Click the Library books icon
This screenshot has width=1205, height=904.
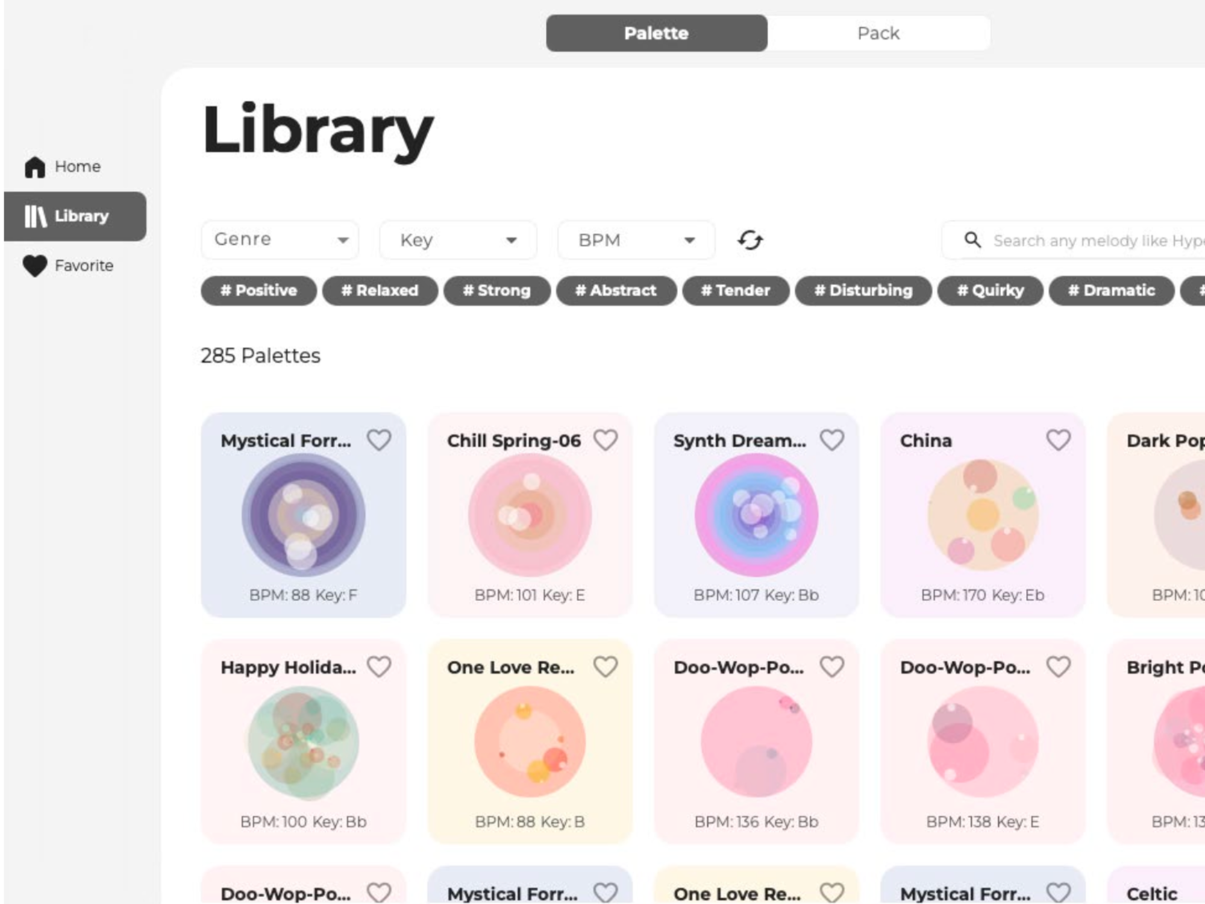(x=35, y=216)
